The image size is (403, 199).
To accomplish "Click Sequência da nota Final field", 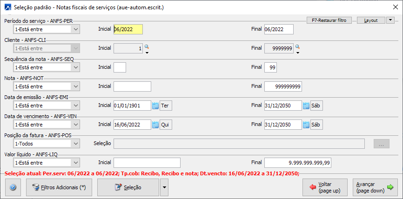I will pos(271,67).
